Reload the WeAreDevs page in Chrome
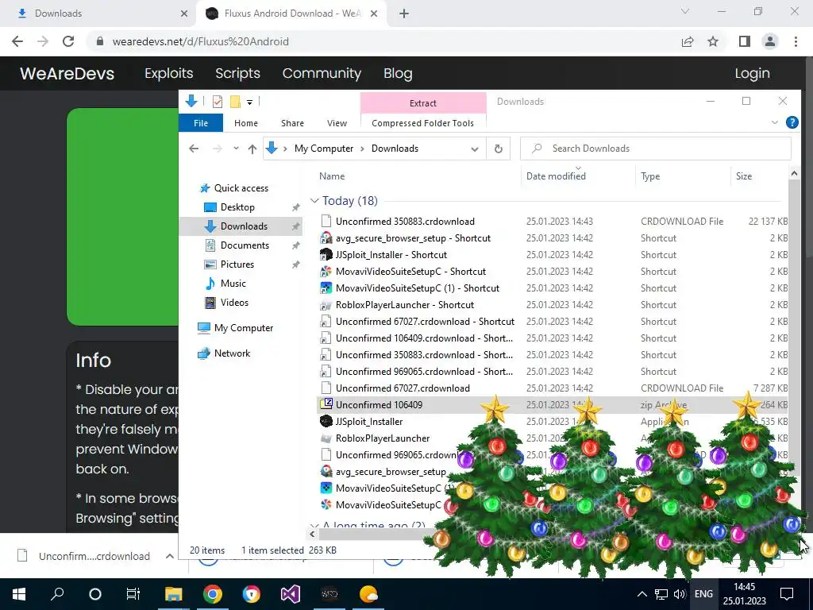The width and height of the screenshot is (813, 610). click(68, 41)
